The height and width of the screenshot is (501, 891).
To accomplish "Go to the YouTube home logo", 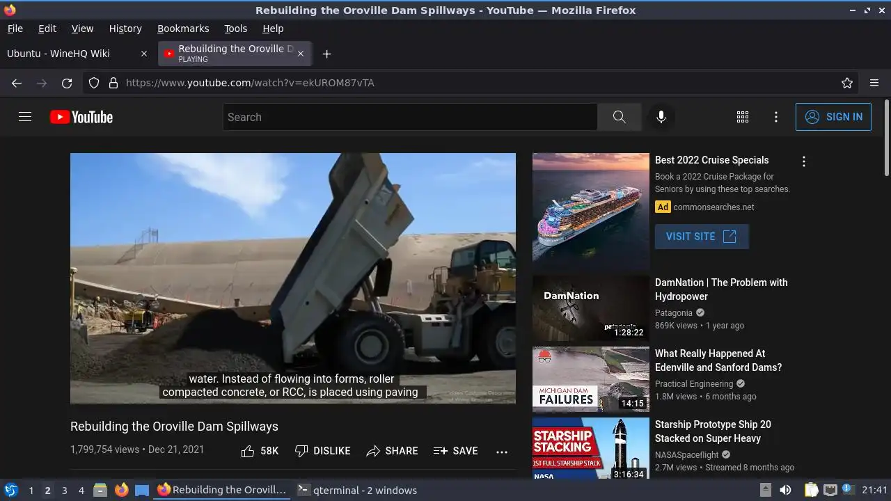I will (x=81, y=117).
